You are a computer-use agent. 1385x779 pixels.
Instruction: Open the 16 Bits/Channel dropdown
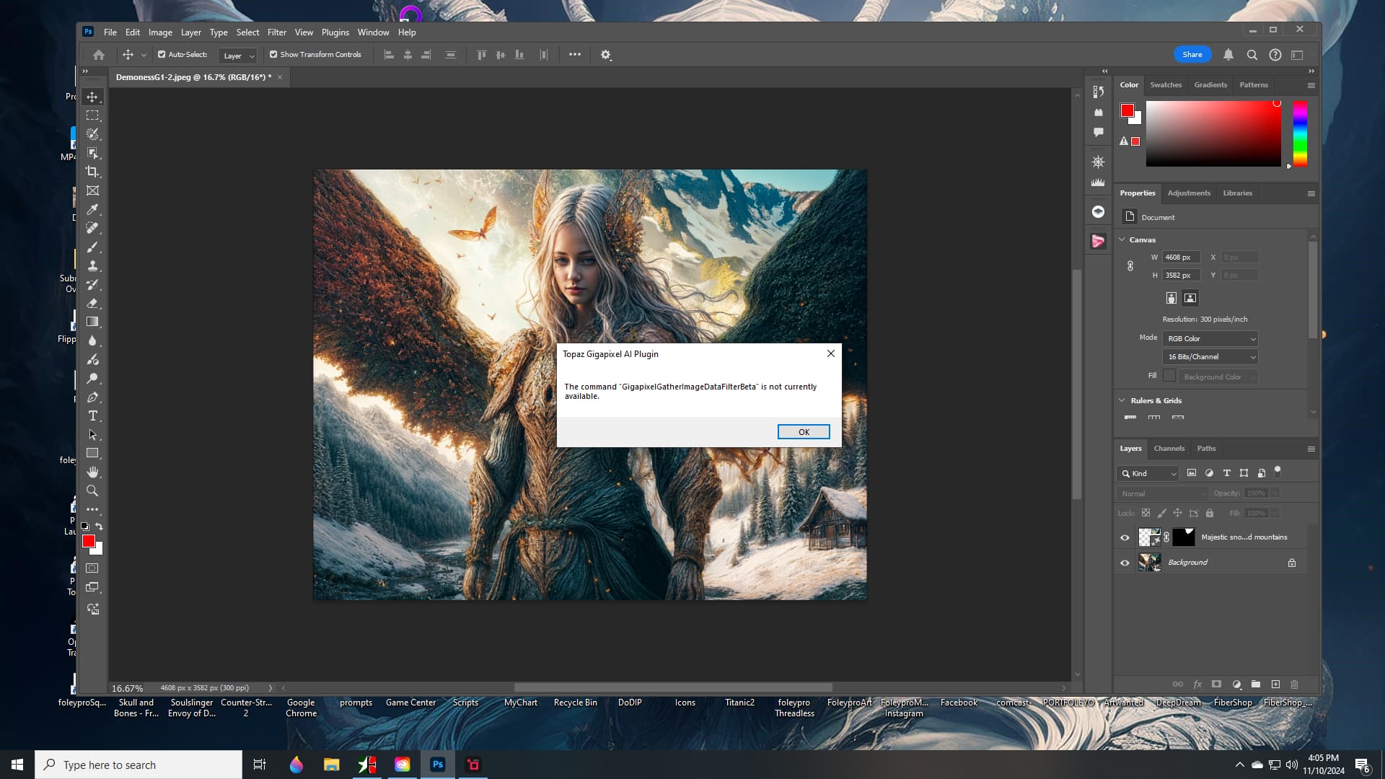click(x=1210, y=357)
